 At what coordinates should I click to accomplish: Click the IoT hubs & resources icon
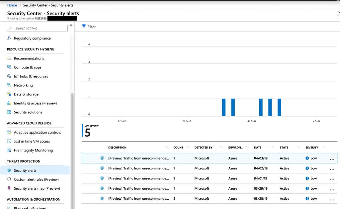[9, 76]
